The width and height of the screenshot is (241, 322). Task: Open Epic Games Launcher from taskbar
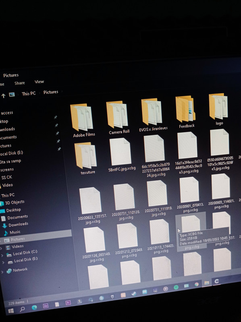112,296
